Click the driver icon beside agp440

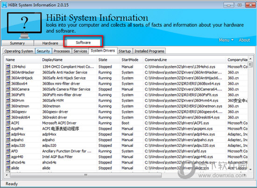8,157
